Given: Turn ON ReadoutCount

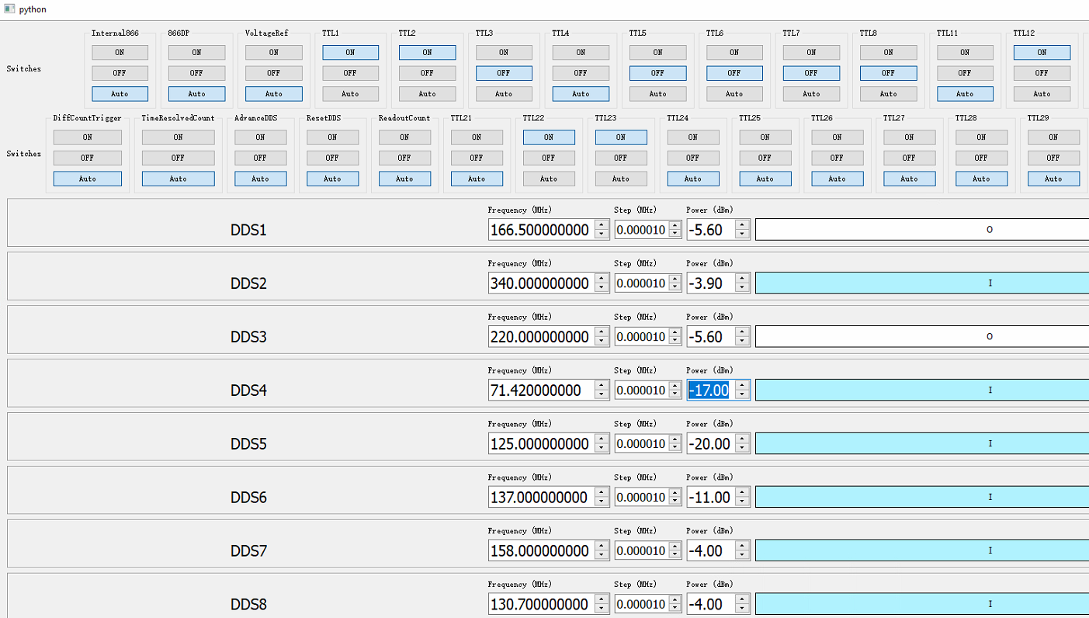Looking at the screenshot, I should [404, 137].
